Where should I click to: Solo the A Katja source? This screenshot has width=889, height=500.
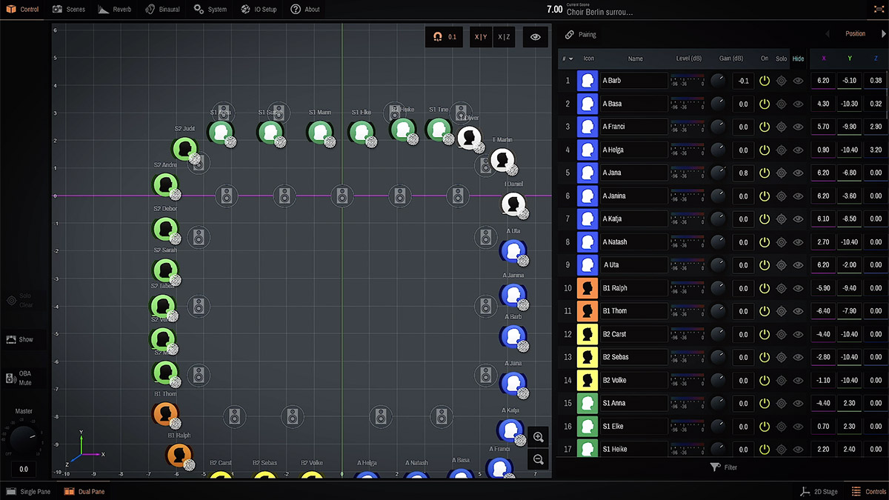782,219
